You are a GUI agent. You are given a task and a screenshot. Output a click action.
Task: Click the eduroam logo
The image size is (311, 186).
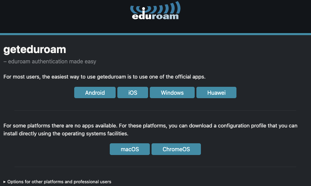[155, 10]
